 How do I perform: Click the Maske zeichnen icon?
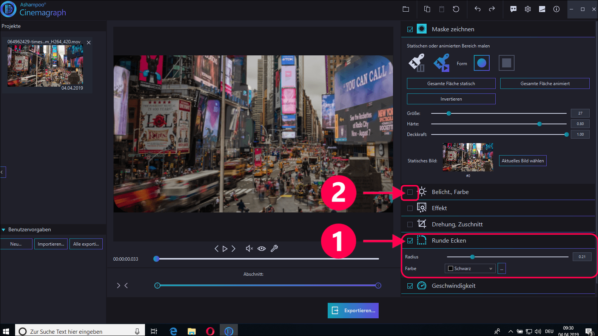click(x=422, y=29)
